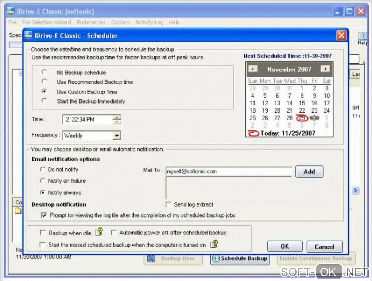Click the Time input field 2:22:34 PM

[88, 119]
